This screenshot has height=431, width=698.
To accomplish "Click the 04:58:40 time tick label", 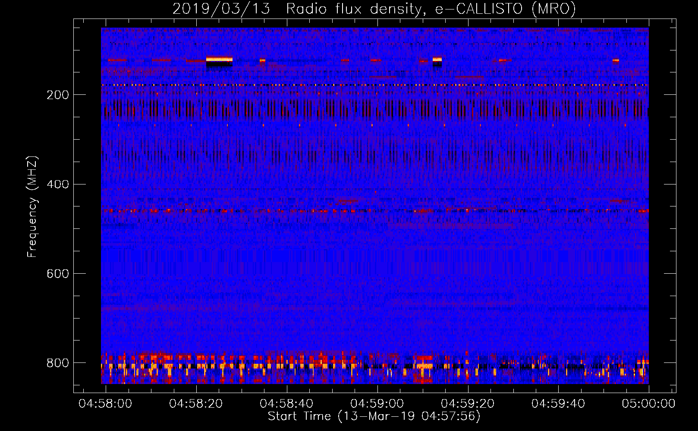I will (286, 404).
